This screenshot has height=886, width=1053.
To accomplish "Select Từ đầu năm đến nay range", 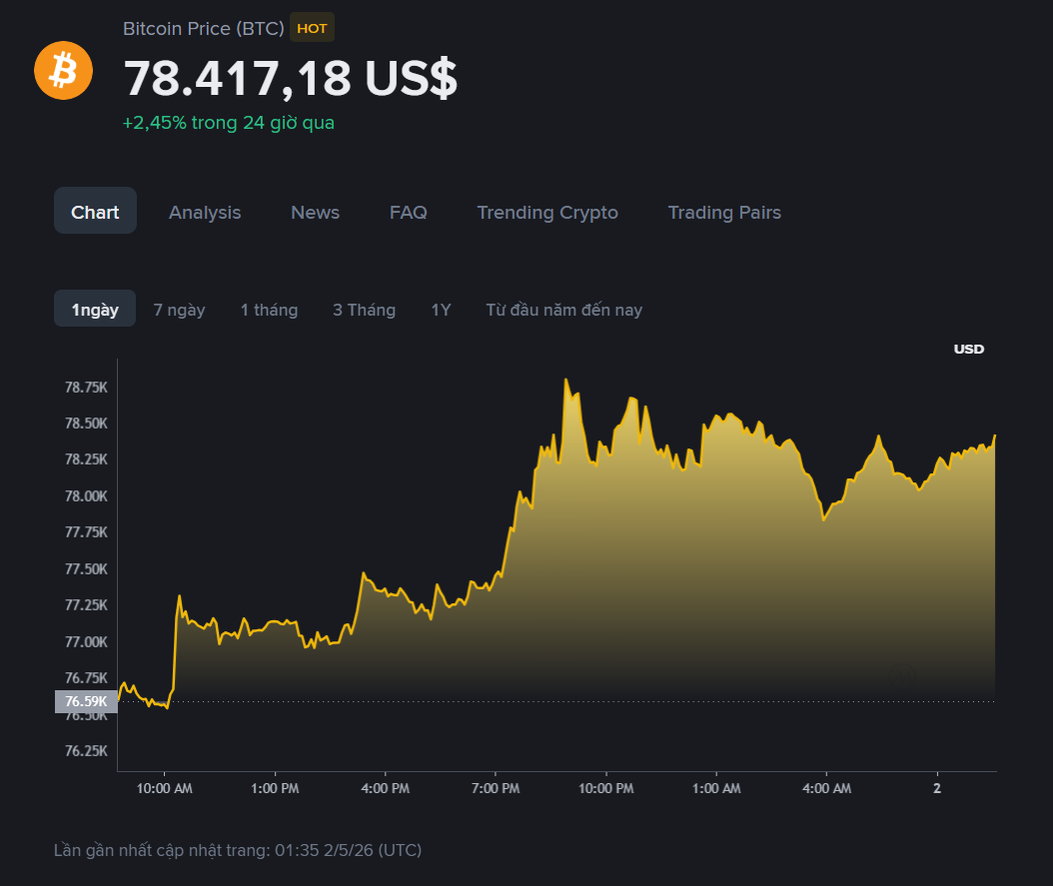I will coord(564,310).
